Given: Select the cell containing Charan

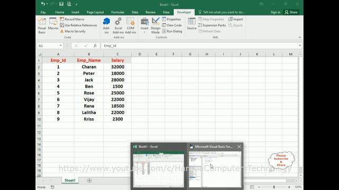Looking at the screenshot, I should (89, 67).
